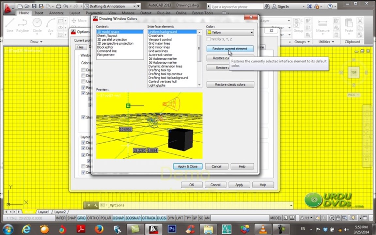Click the Windows Start orb
Image resolution: width=376 pixels, height=235 pixels.
(x=8, y=229)
